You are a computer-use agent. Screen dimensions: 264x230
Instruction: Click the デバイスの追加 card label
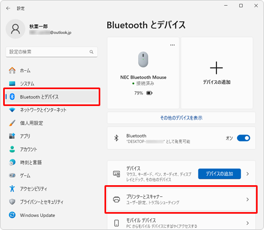(216, 82)
